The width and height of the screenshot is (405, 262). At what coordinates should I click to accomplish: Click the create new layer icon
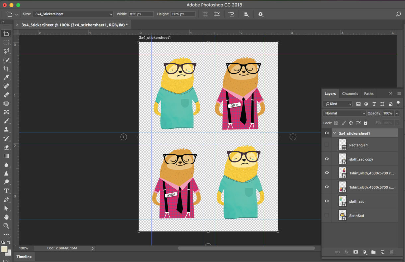[x=382, y=252]
